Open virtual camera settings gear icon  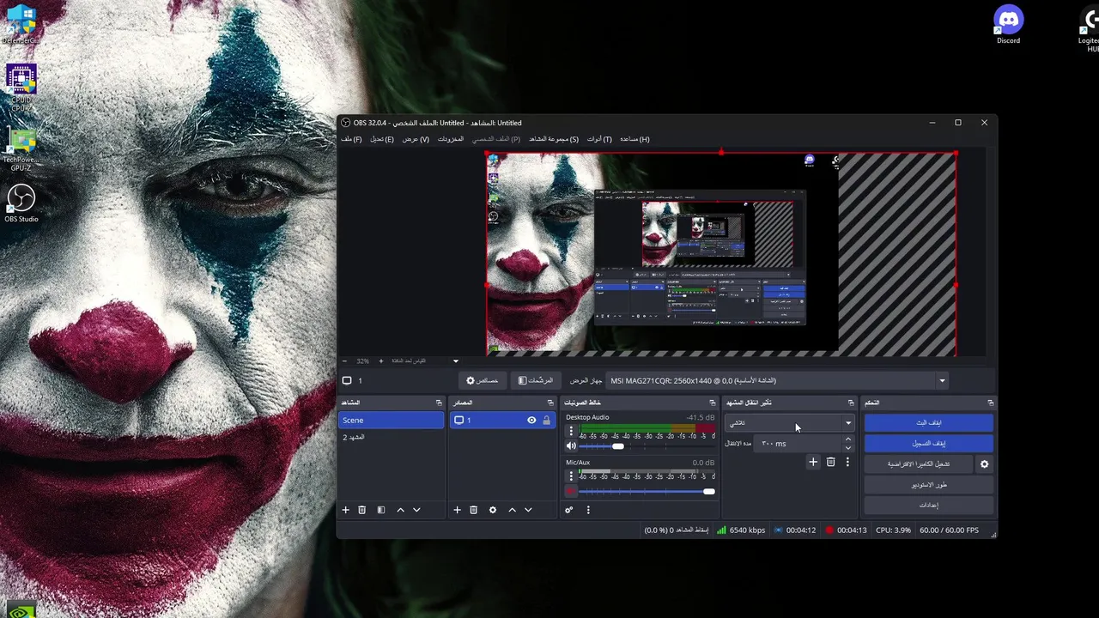pos(985,464)
